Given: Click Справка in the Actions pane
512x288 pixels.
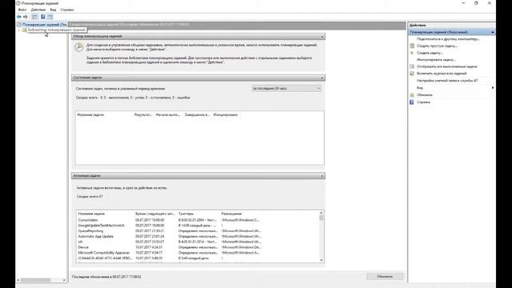Looking at the screenshot, I should (423, 102).
